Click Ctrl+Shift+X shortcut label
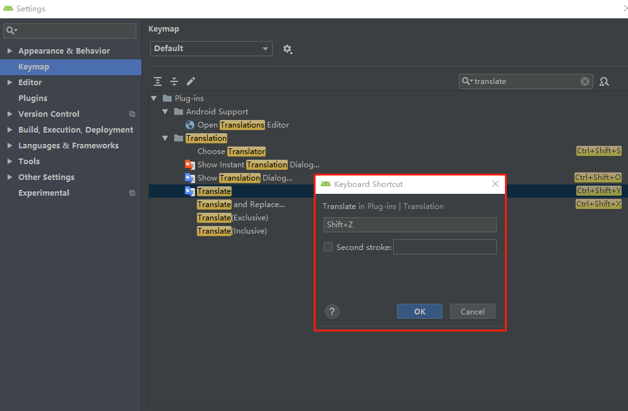 (x=598, y=203)
